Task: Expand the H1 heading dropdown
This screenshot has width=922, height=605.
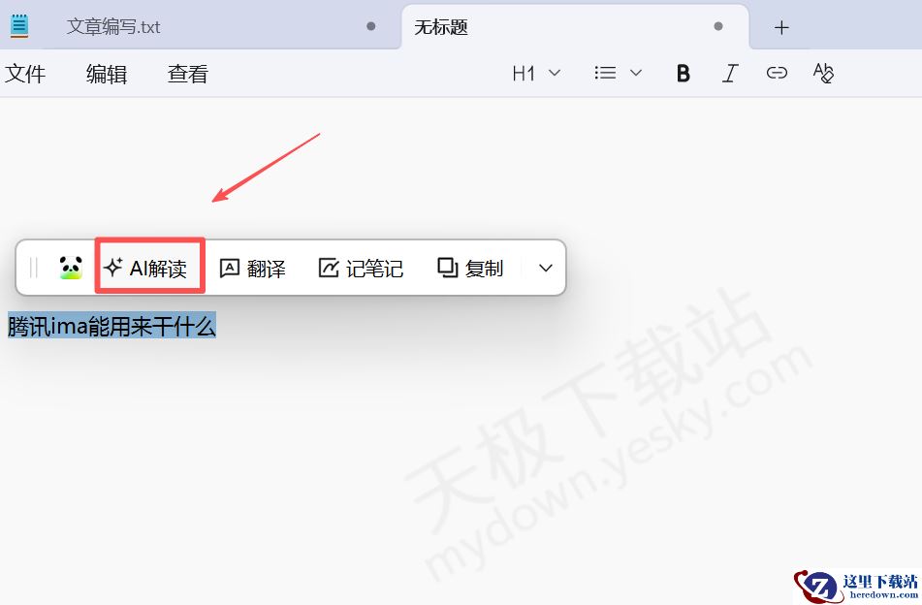Action: click(554, 73)
